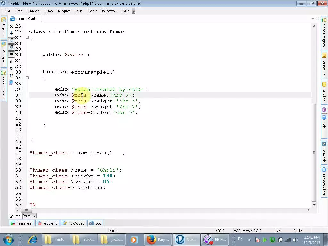Switch to the Preview tab
This screenshot has width=328, height=246.
click(x=29, y=216)
